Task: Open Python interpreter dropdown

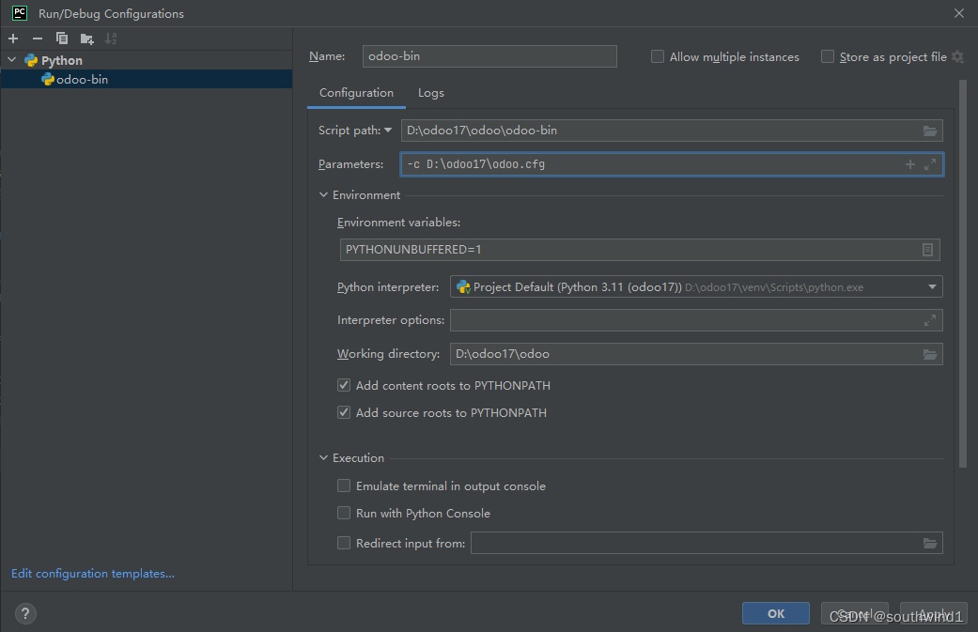Action: point(932,287)
